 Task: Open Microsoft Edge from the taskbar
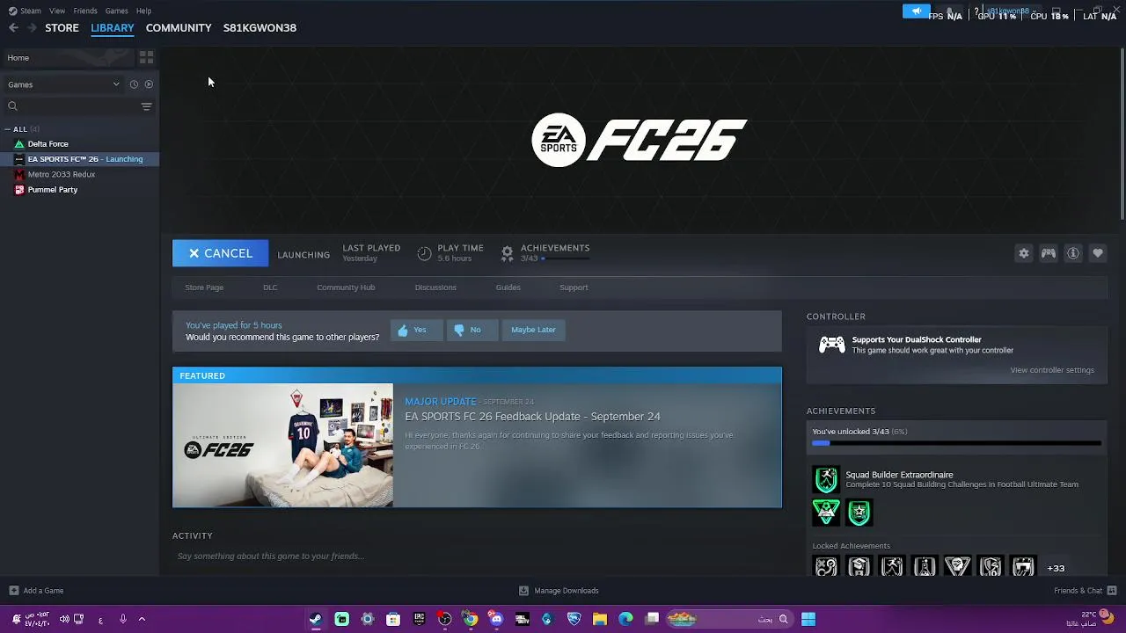[625, 619]
